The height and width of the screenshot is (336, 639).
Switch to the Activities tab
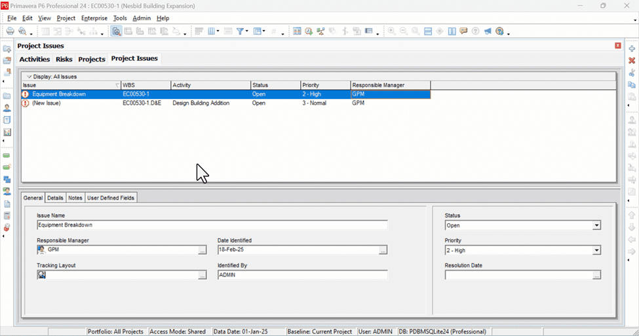click(35, 59)
